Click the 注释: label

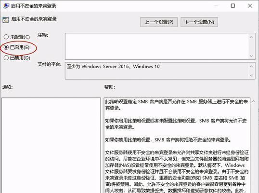43,35
